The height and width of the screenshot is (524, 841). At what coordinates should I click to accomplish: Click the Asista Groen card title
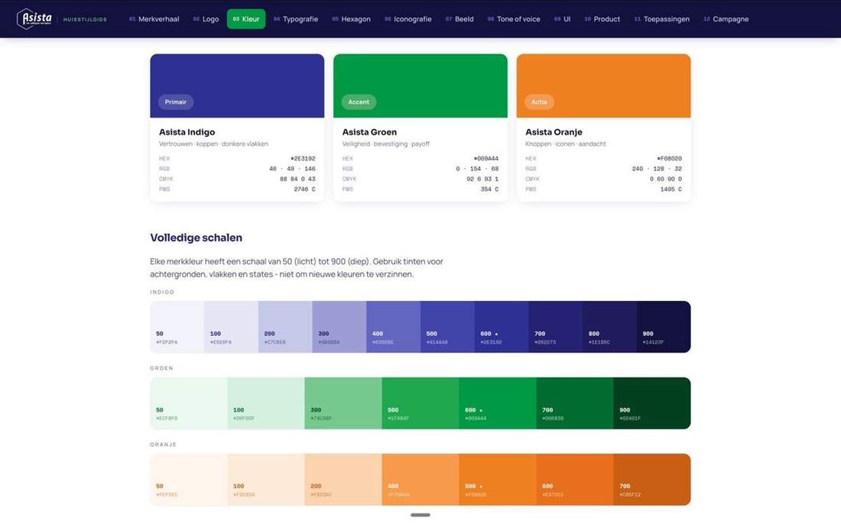[x=369, y=132]
